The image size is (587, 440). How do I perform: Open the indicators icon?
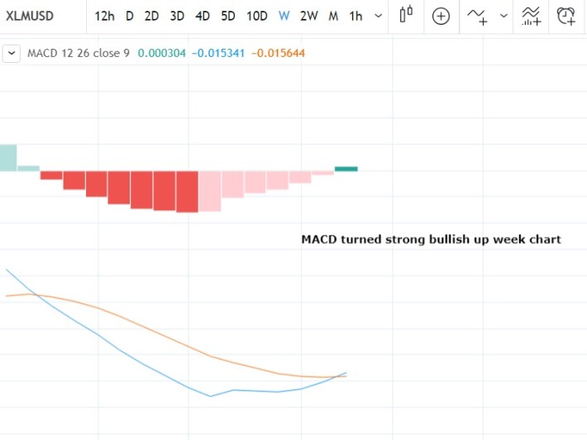click(477, 17)
